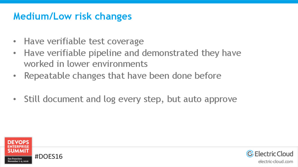Click the blue bar at the slide top
The height and width of the screenshot is (167, 298).
coord(149,1)
